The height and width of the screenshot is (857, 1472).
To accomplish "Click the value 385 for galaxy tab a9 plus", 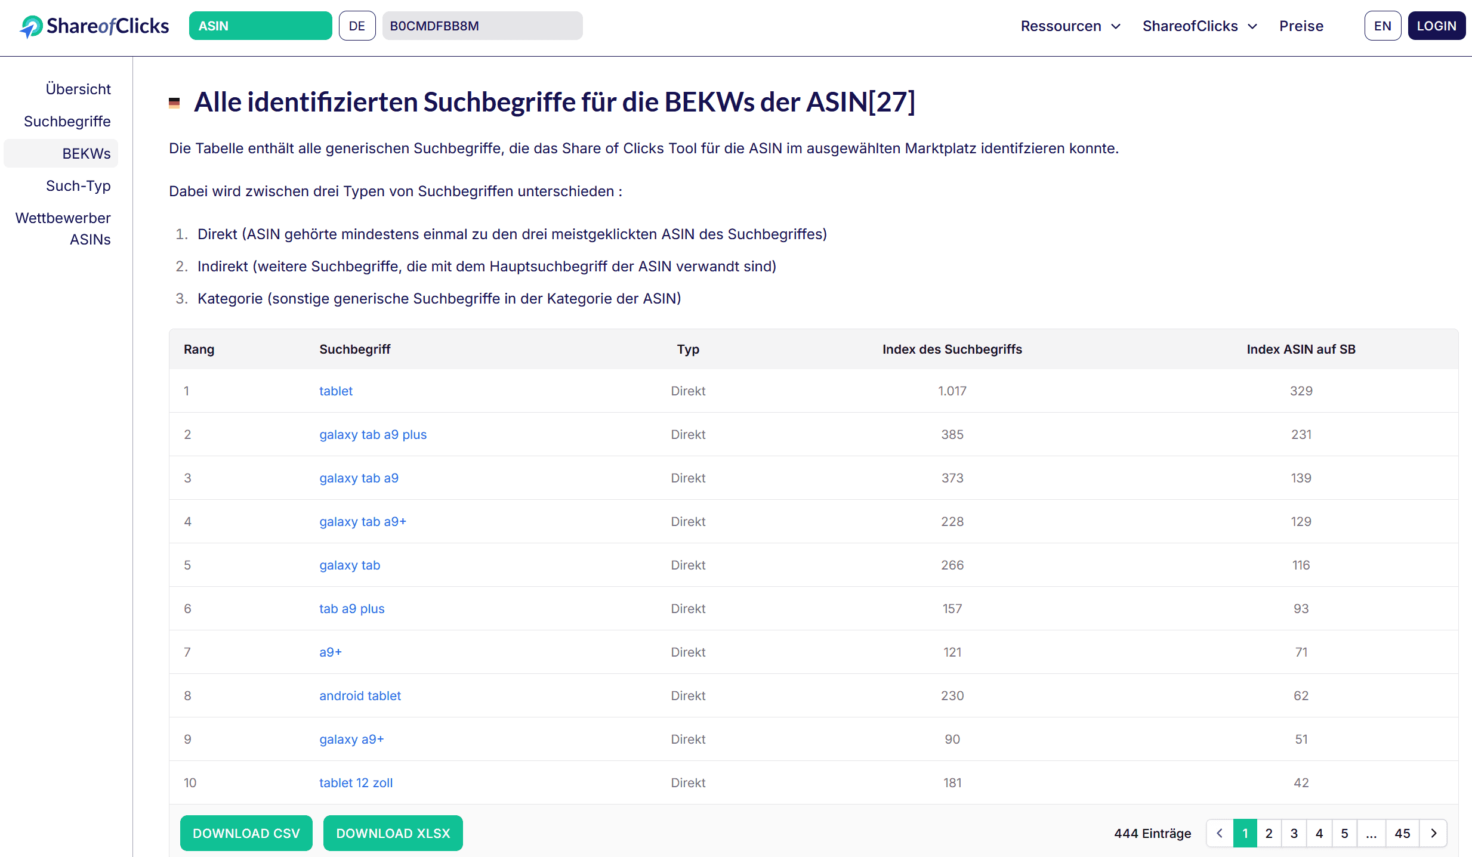I will (952, 435).
